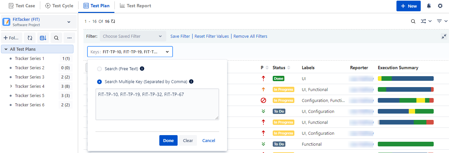The width and height of the screenshot is (449, 153).
Task: Click inside the multiple keys text area
Action: coord(157,104)
